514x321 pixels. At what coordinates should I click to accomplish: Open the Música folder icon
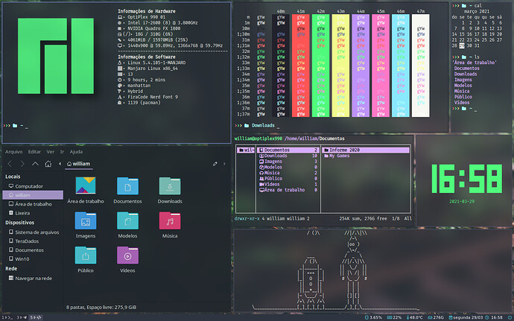(170, 220)
